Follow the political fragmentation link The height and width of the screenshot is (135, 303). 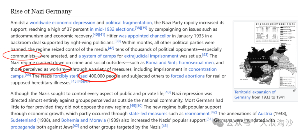pos(128,23)
